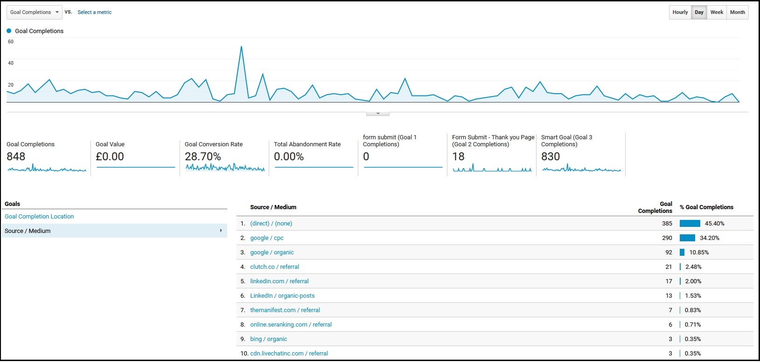
Task: Open the (direct) / (none) source
Action: click(271, 224)
